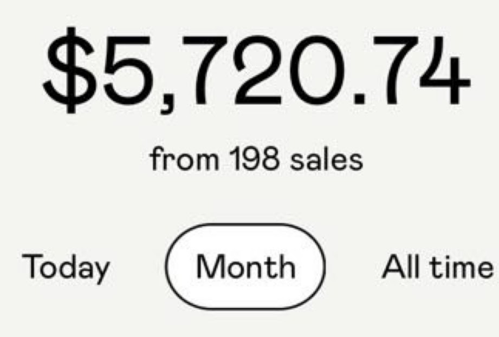The image size is (499, 337).
Task: Show all-time sales earnings
Action: coord(437,267)
